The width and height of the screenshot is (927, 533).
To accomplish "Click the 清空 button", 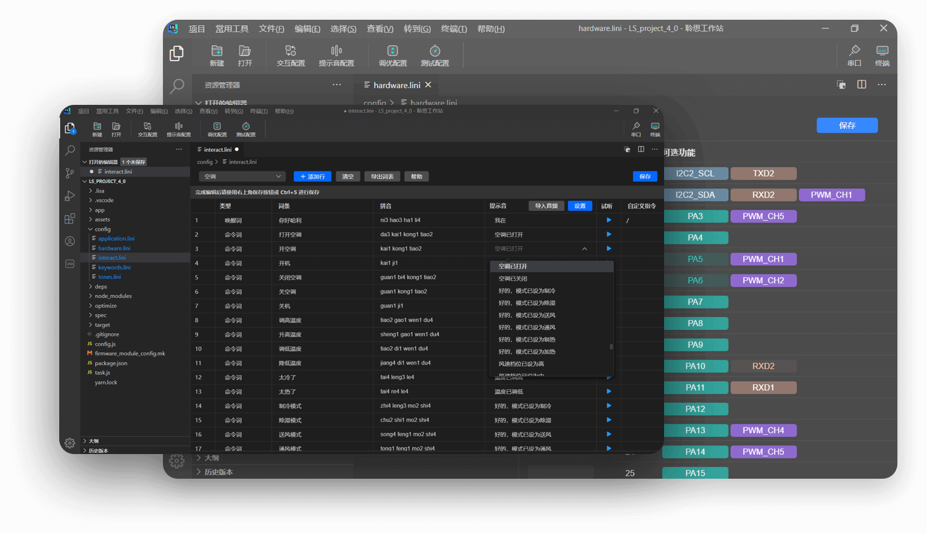I will [348, 176].
